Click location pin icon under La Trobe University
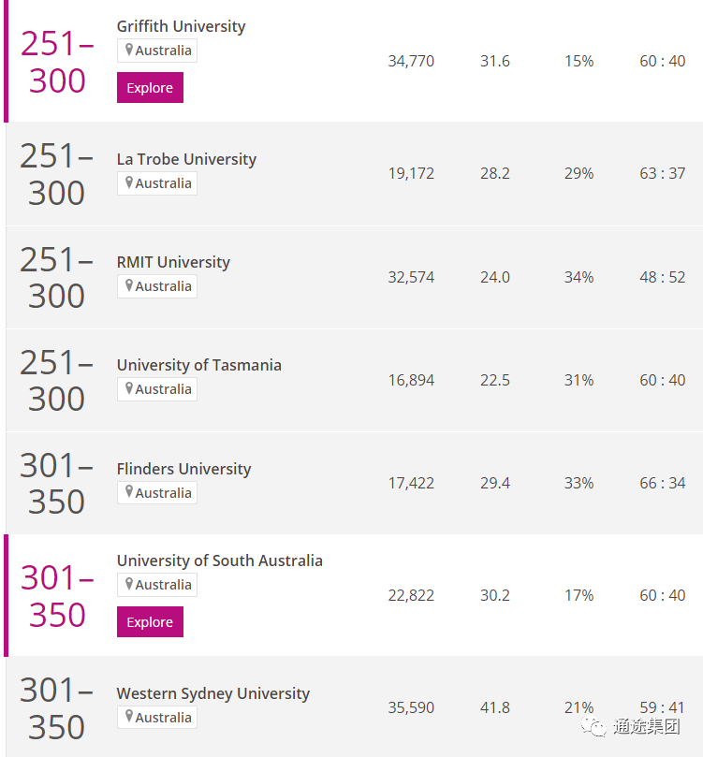 tap(129, 182)
